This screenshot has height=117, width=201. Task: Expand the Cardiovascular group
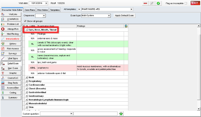pyautogui.click(x=26, y=85)
